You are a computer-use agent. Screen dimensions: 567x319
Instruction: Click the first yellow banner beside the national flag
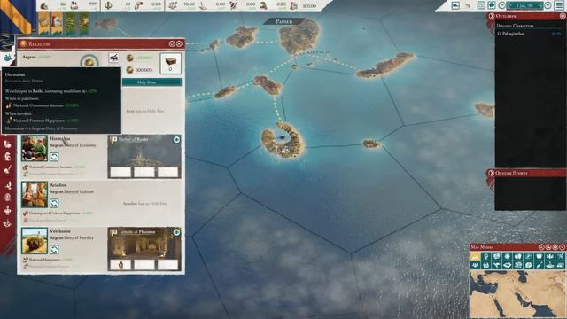(43, 22)
